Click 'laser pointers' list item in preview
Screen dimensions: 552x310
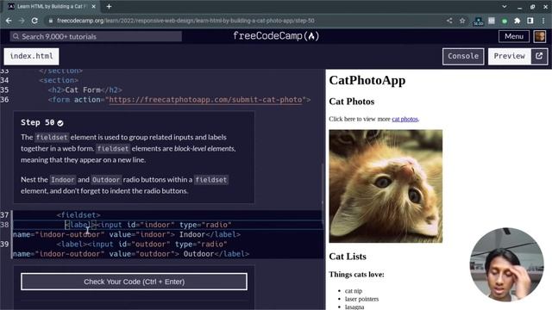pos(361,299)
